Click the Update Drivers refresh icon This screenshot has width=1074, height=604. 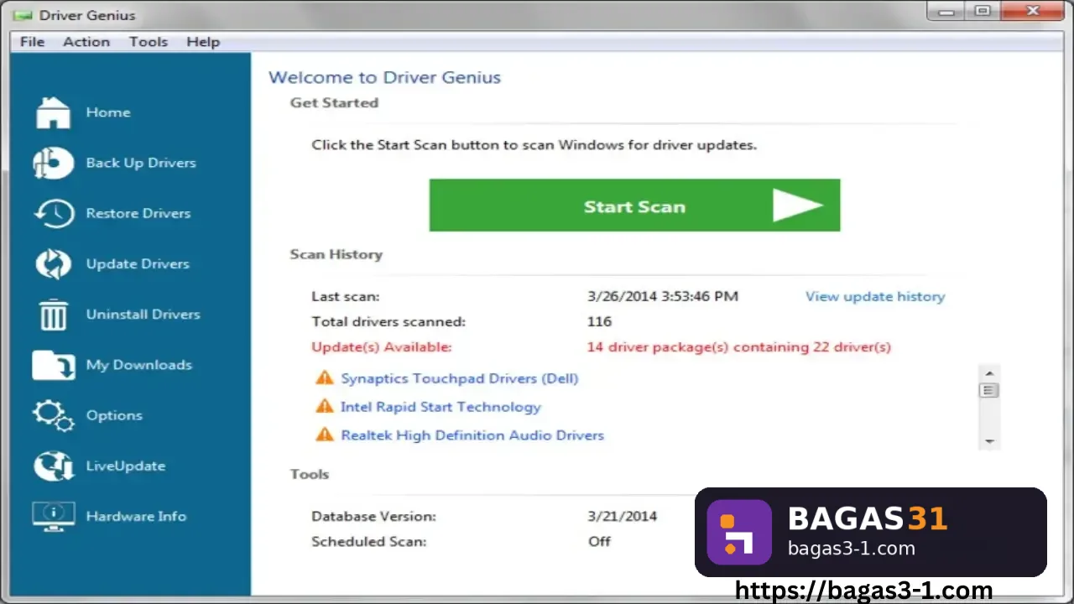54,263
